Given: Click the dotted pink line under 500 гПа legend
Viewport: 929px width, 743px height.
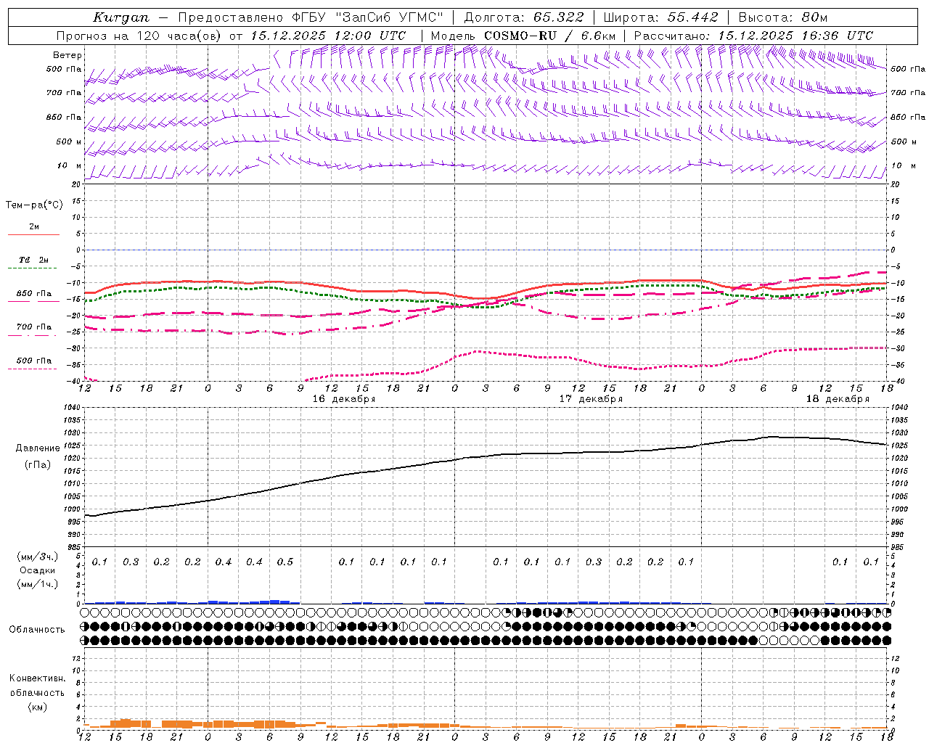Looking at the screenshot, I should 33,369.
